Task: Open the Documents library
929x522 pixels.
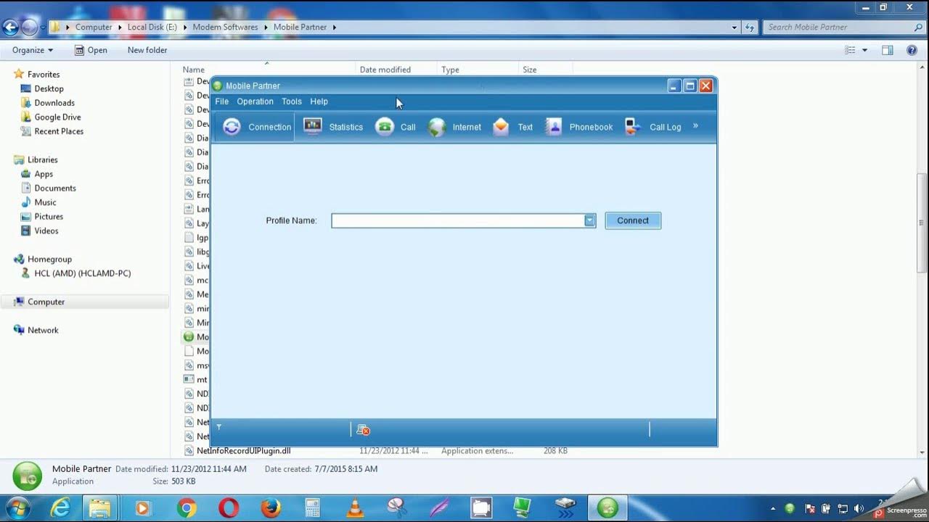Action: click(x=55, y=188)
